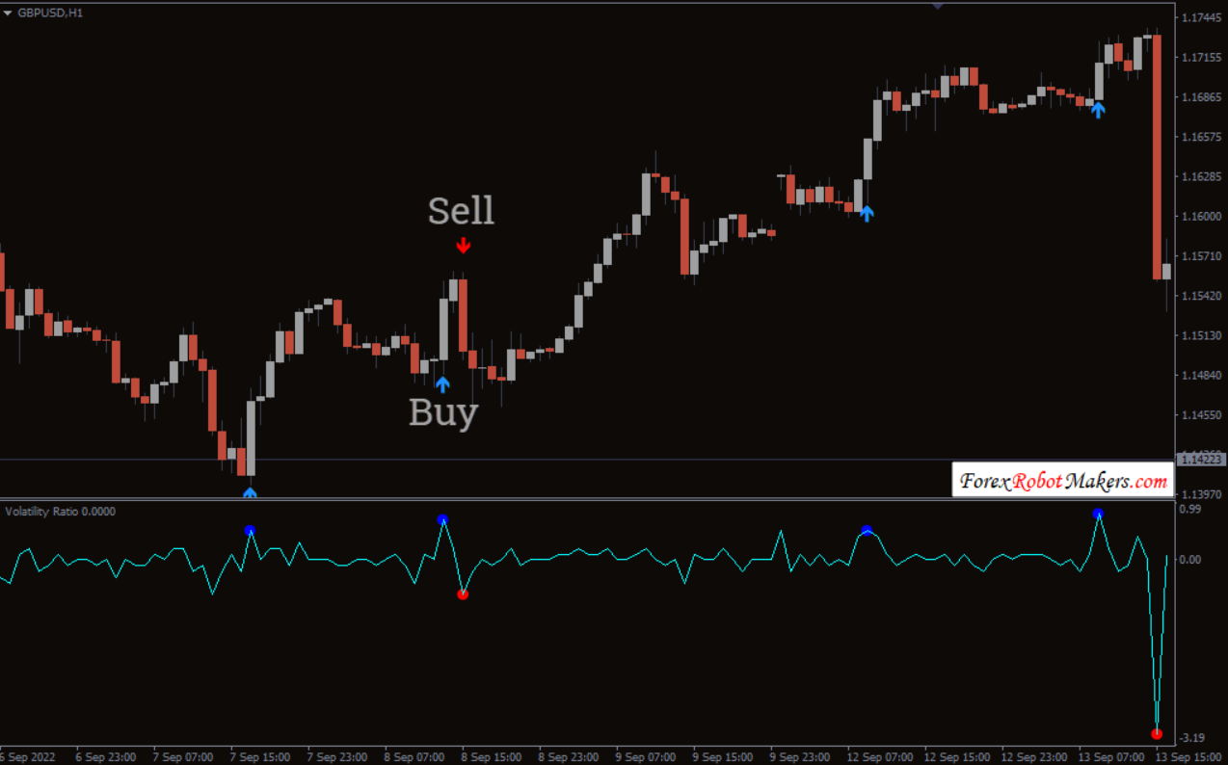The height and width of the screenshot is (765, 1228).
Task: Open the ForexRobotMakers.com link
Action: click(x=1062, y=481)
